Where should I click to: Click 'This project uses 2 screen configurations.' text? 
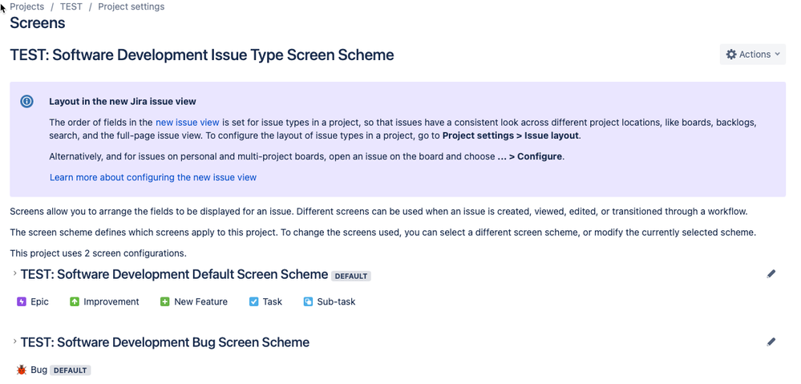[x=98, y=253]
